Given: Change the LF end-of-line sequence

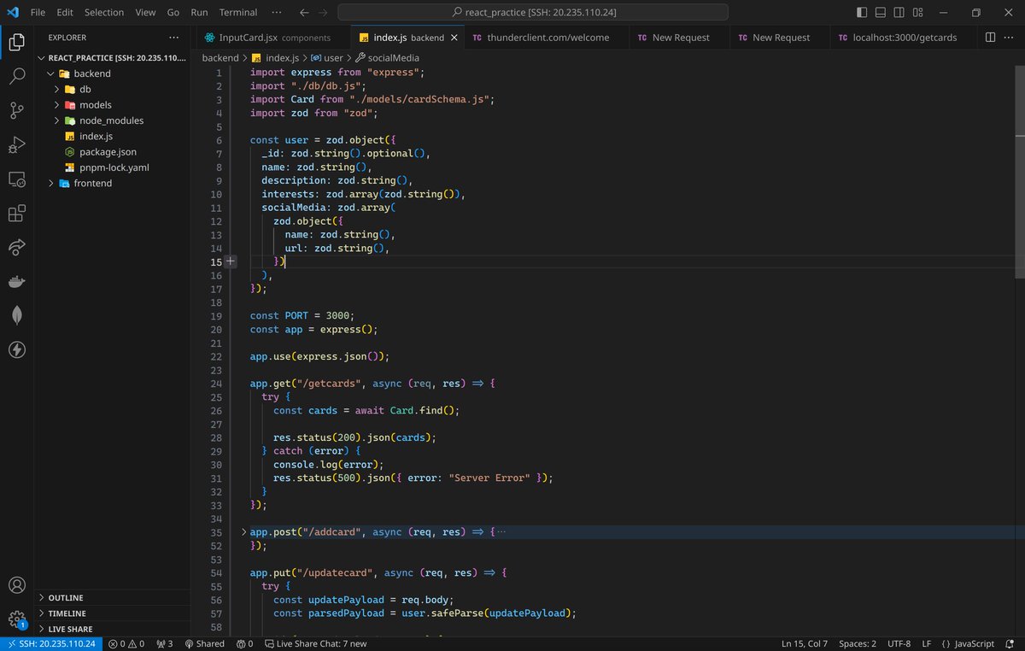Looking at the screenshot, I should [927, 643].
